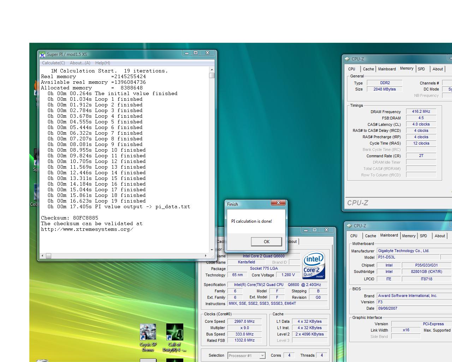Open the Cache tab in the CPU-Z Memory window
Screen dimensions: 452x362
tap(368, 69)
